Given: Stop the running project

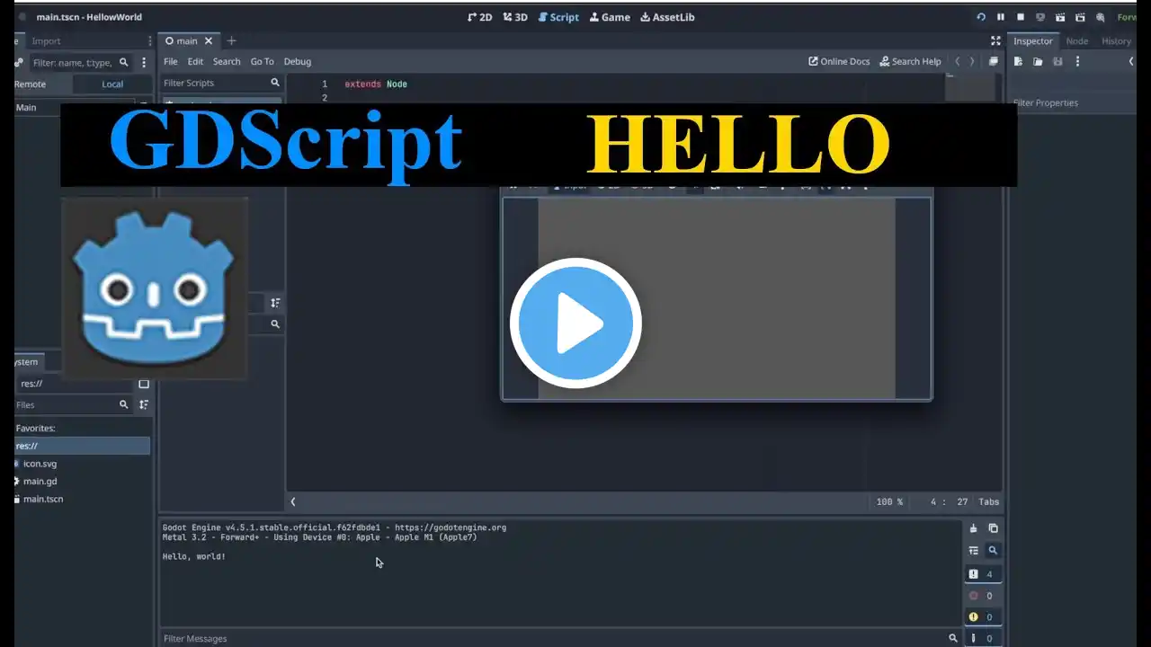Looking at the screenshot, I should tap(1021, 17).
